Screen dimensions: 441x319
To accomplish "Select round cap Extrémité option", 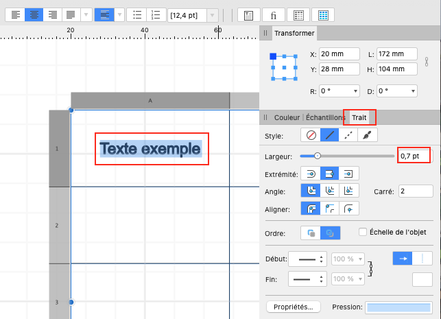I will [x=311, y=174].
